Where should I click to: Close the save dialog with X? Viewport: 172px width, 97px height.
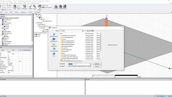click(123, 27)
